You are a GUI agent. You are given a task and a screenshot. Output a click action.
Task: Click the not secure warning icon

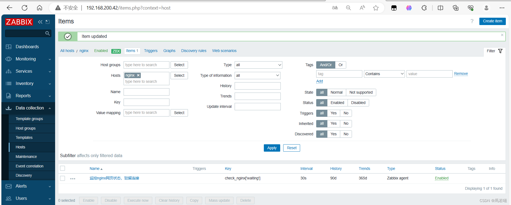pos(58,8)
